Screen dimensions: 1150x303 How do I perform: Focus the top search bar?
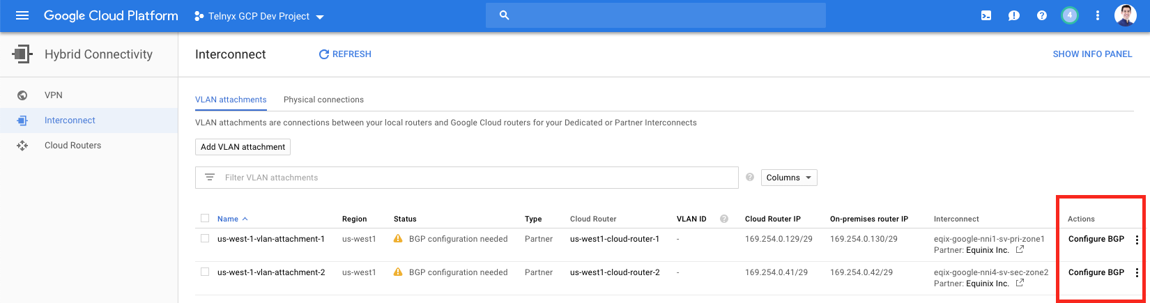(655, 15)
